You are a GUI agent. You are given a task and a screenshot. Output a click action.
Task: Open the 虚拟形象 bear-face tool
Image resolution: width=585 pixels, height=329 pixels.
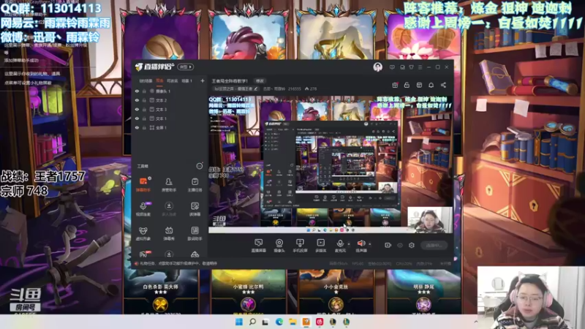(x=143, y=233)
